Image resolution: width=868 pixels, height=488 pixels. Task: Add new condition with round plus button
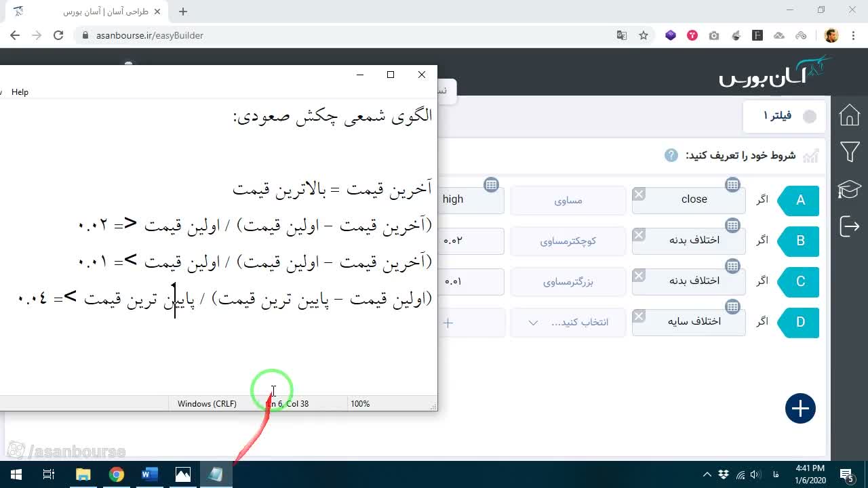(x=800, y=409)
